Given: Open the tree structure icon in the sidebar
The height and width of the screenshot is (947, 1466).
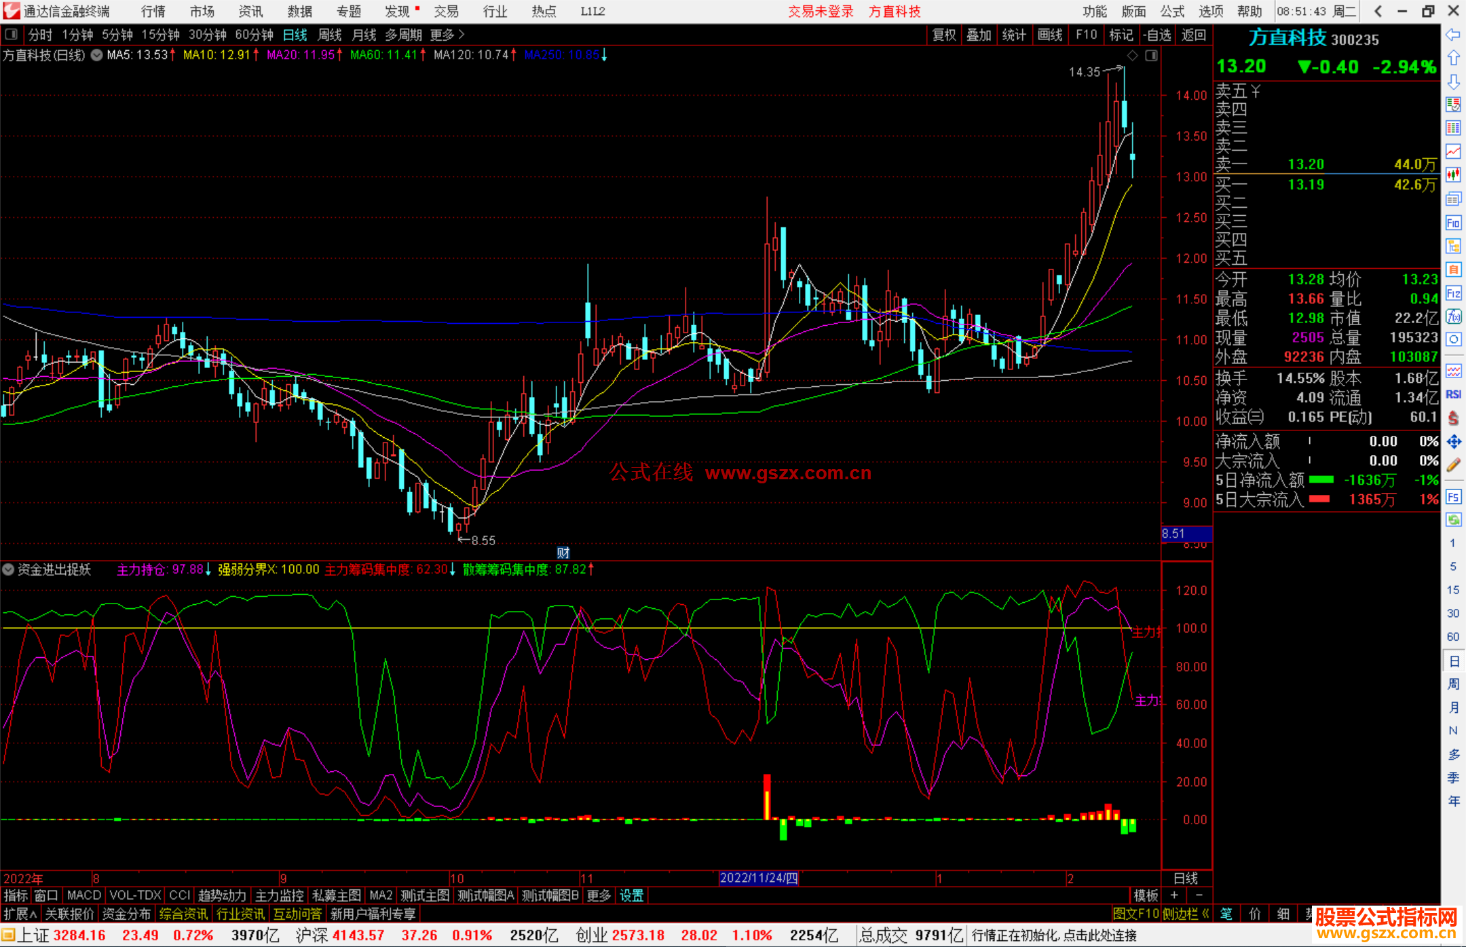Looking at the screenshot, I should point(1453,246).
